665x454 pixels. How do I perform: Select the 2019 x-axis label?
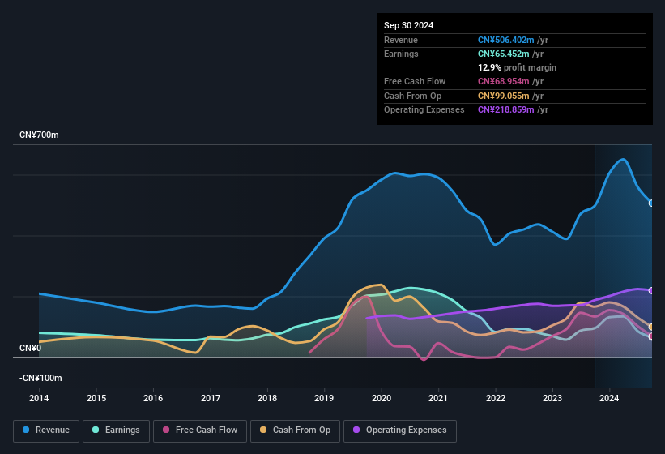(x=324, y=398)
